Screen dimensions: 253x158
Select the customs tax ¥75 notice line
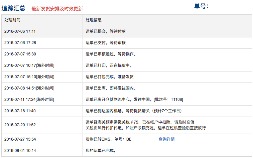(140, 122)
